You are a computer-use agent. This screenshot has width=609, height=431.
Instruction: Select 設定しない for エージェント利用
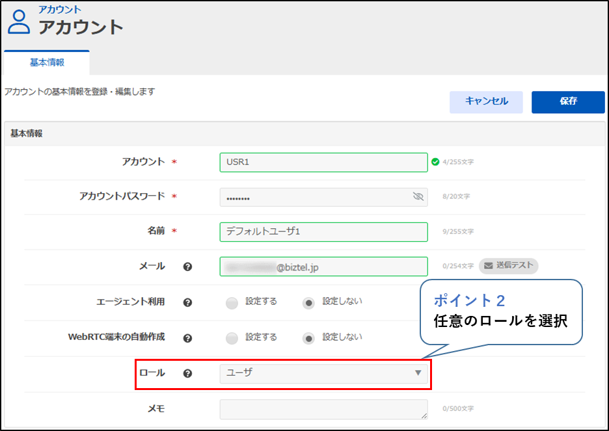tap(309, 302)
